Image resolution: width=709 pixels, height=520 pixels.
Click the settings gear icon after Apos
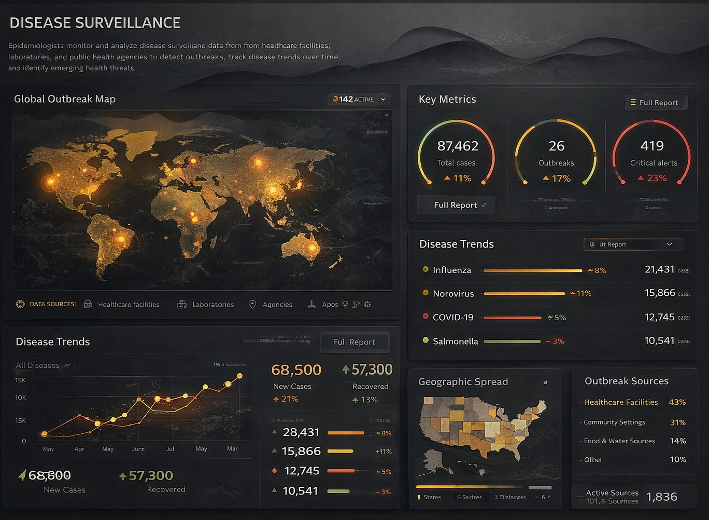pyautogui.click(x=367, y=304)
